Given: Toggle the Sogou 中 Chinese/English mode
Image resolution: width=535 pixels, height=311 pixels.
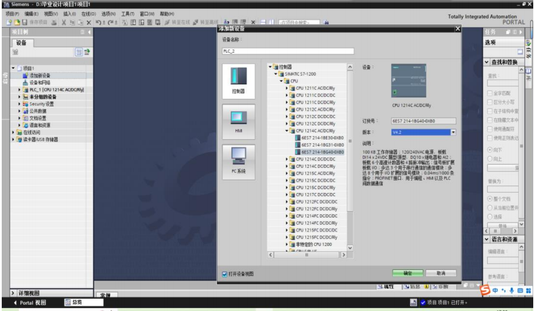Looking at the screenshot, I should click(495, 291).
